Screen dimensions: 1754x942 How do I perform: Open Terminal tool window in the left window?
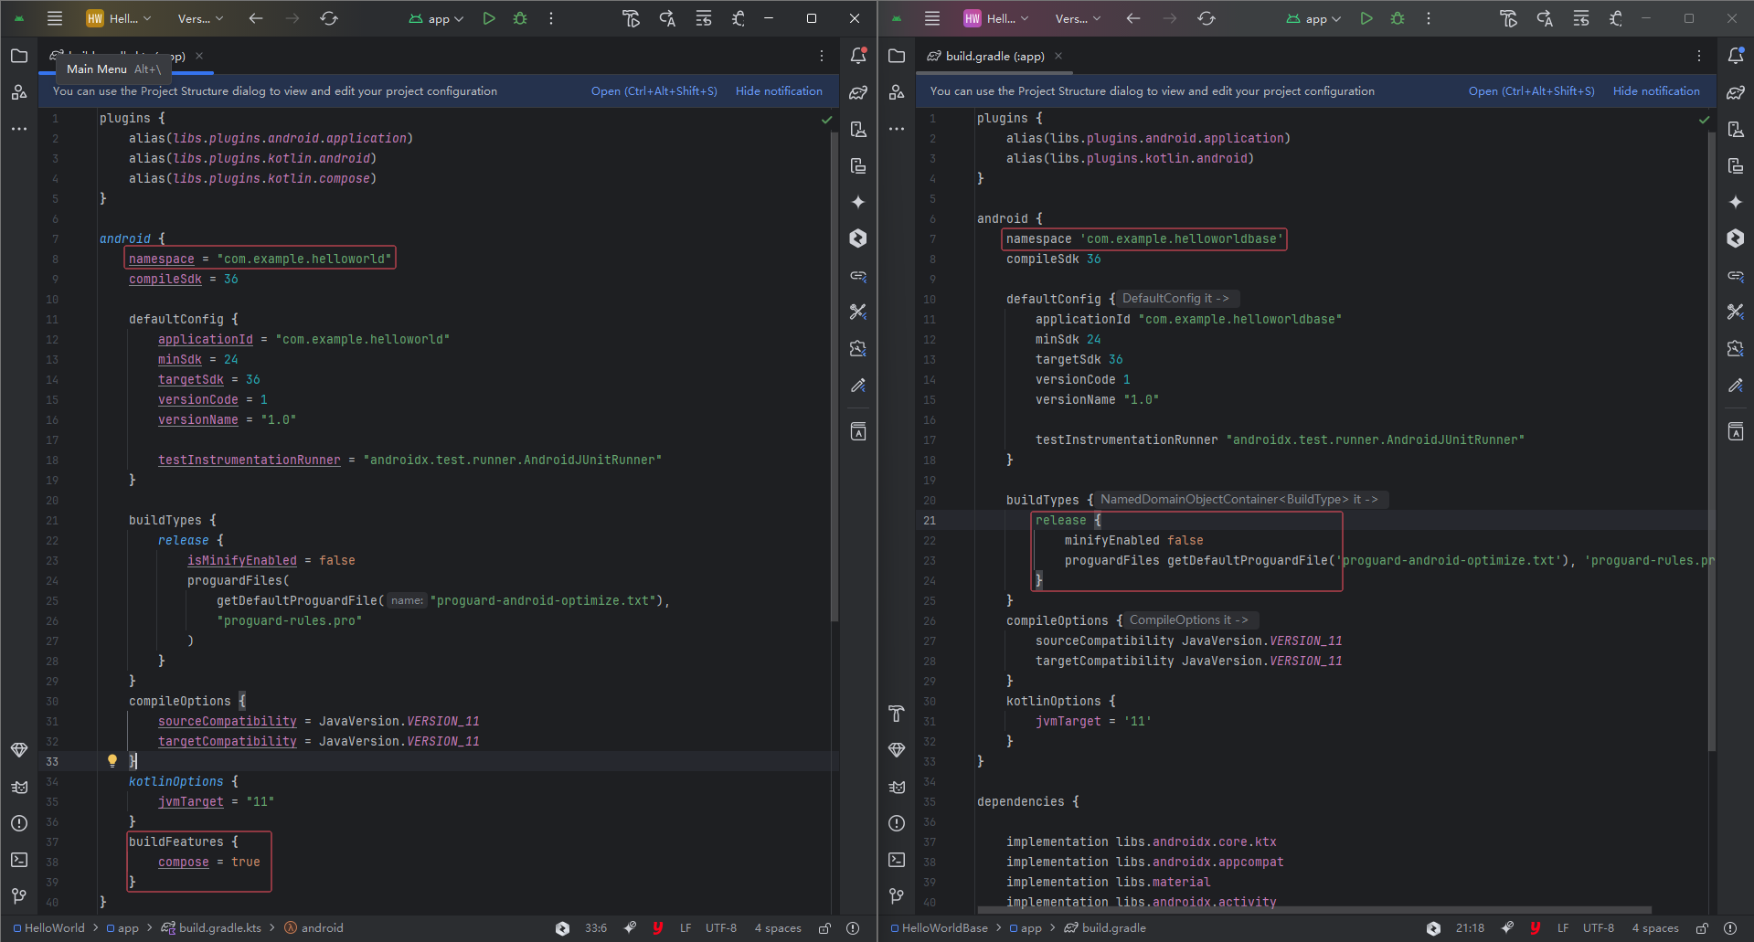coord(19,860)
